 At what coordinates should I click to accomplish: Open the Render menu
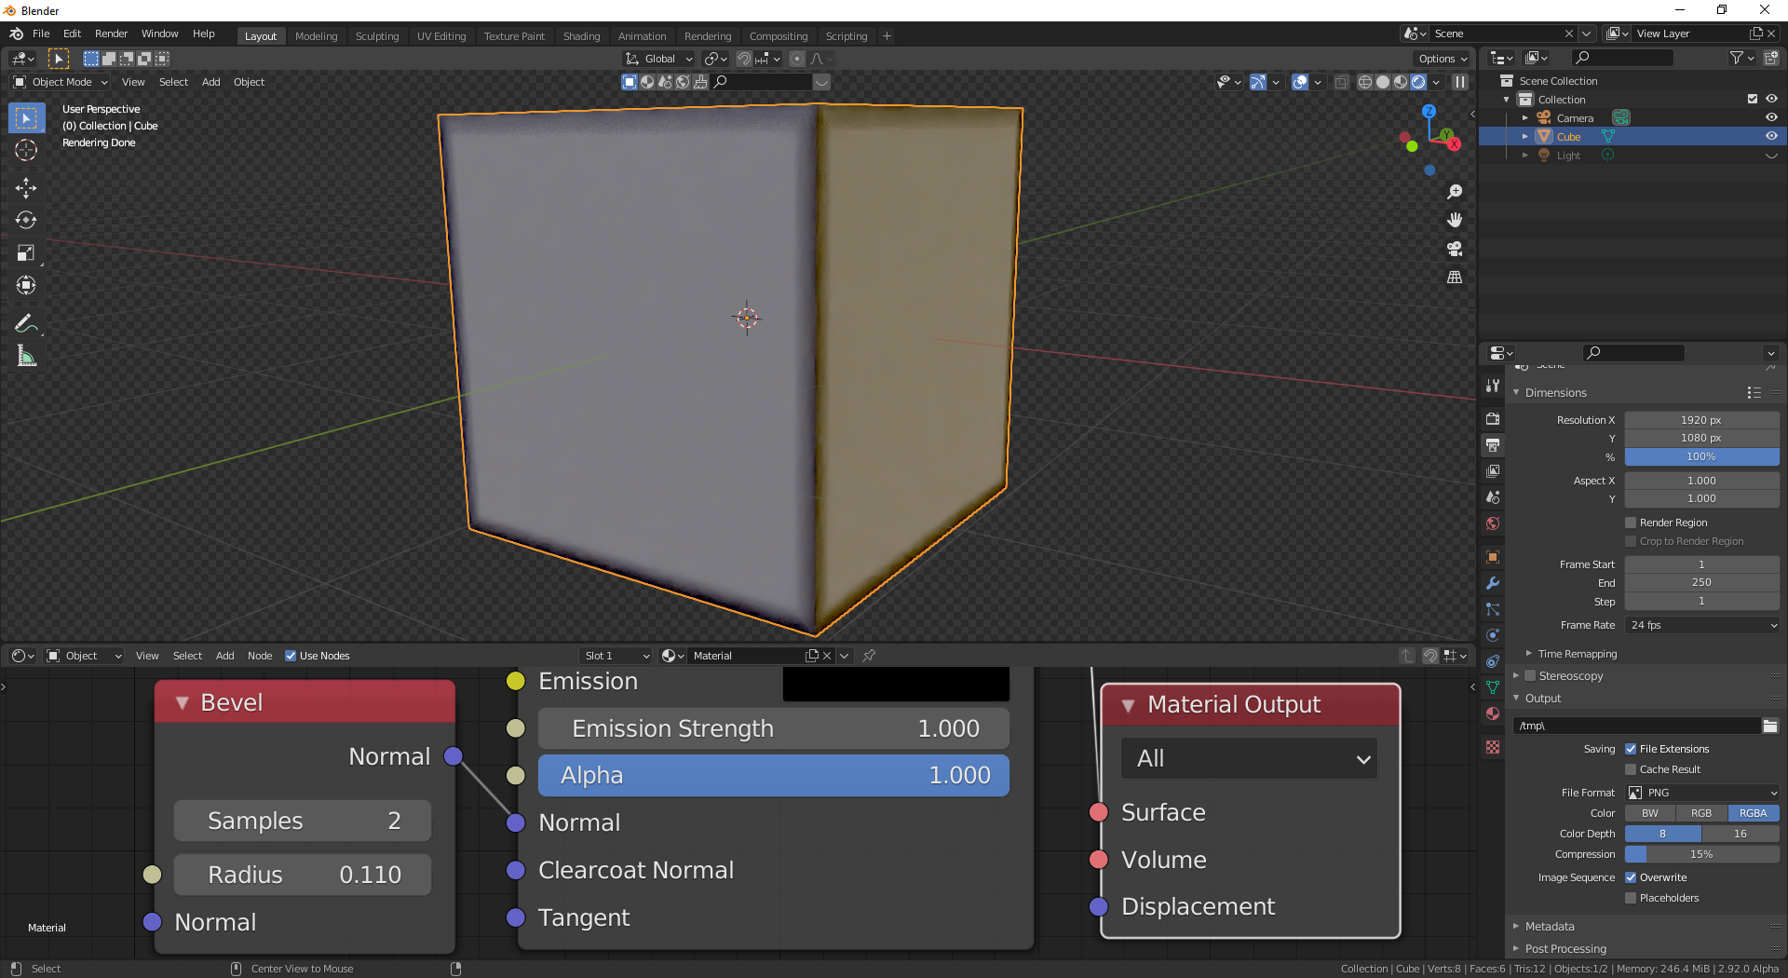coord(111,34)
